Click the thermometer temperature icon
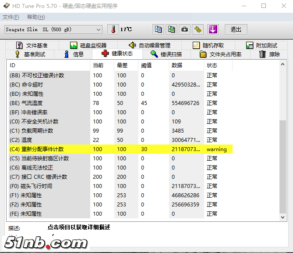293x253 pixels. point(113,29)
